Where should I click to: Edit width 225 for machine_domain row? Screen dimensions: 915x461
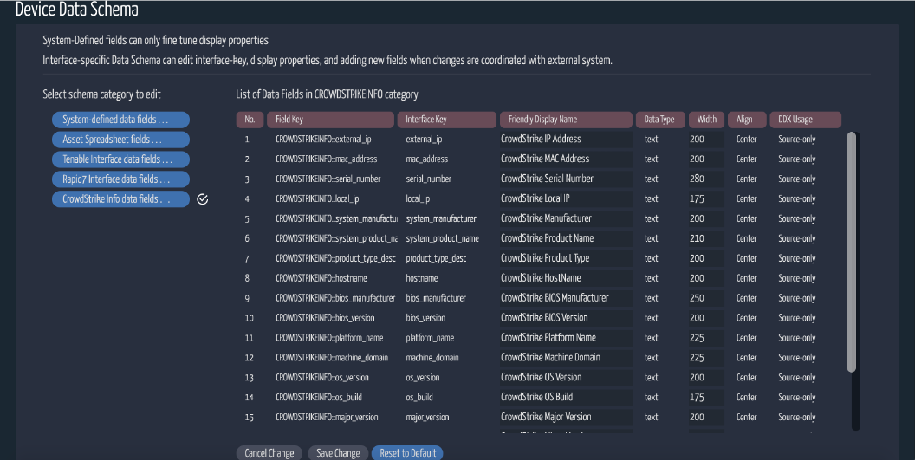click(706, 358)
